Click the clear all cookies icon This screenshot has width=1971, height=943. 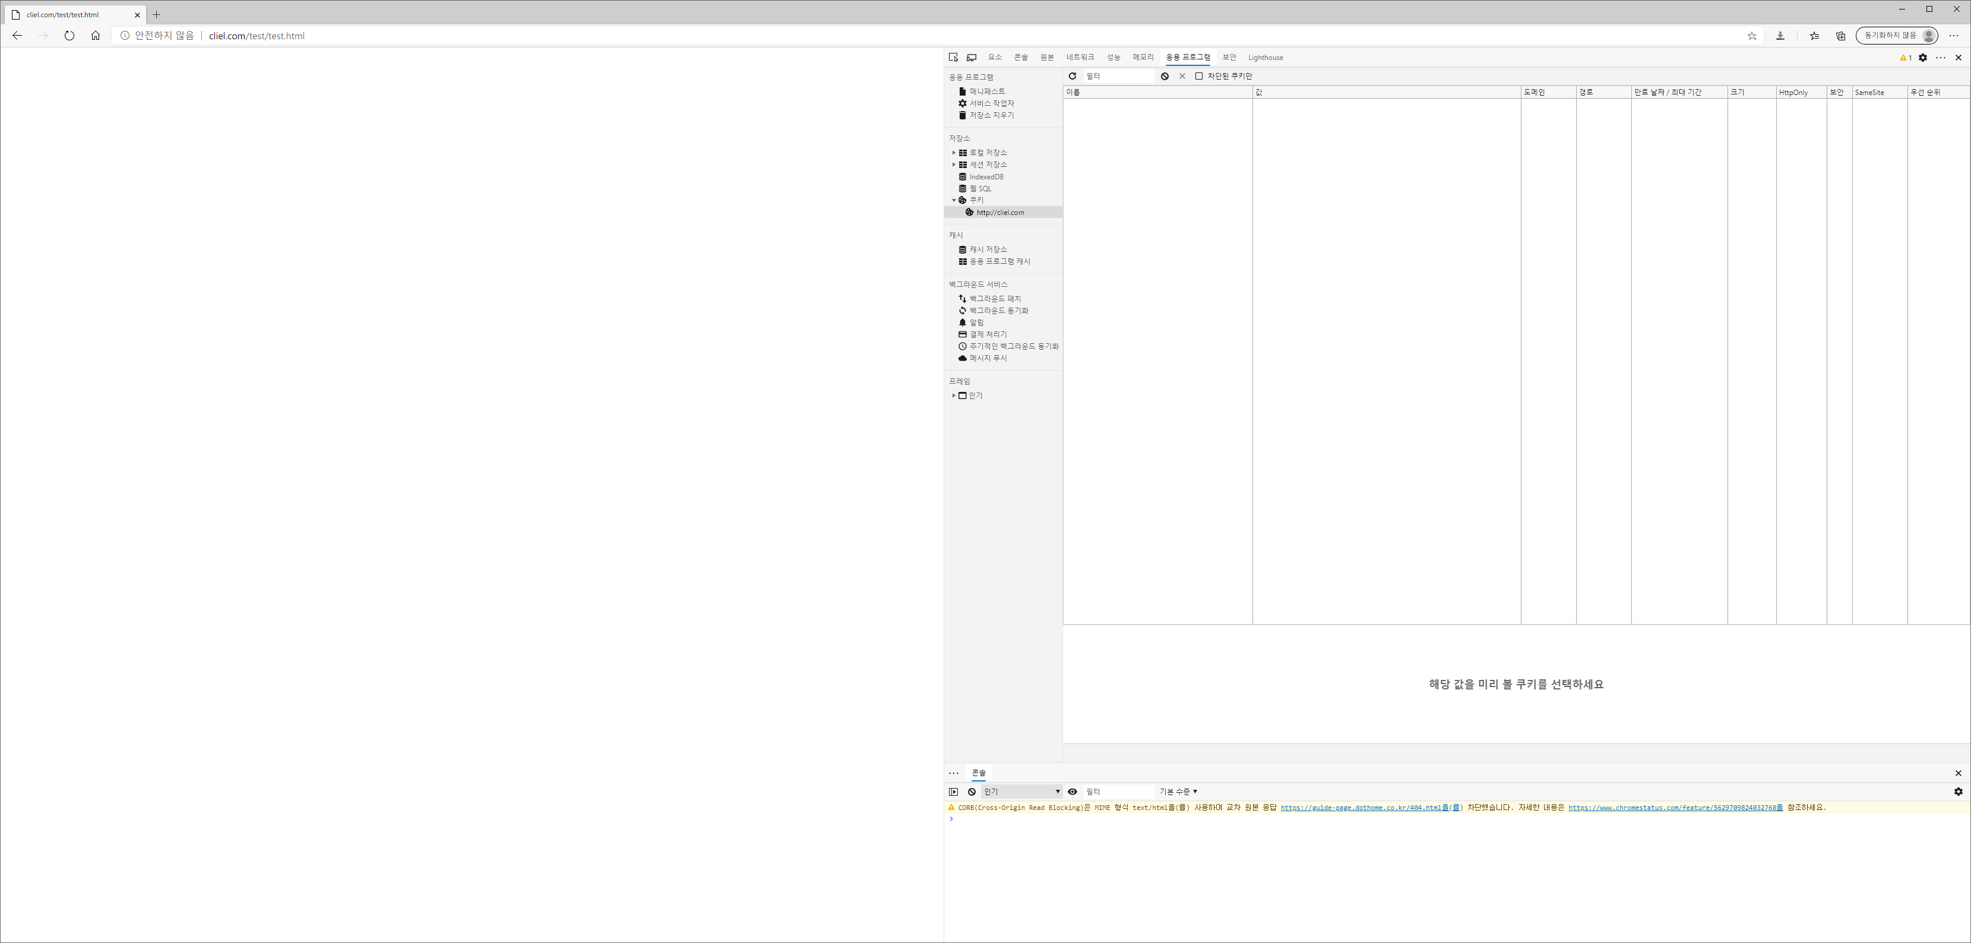pyautogui.click(x=1165, y=76)
